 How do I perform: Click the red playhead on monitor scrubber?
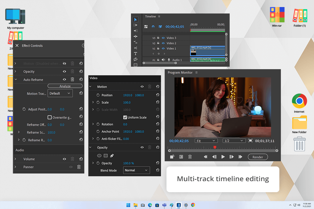tap(215, 147)
